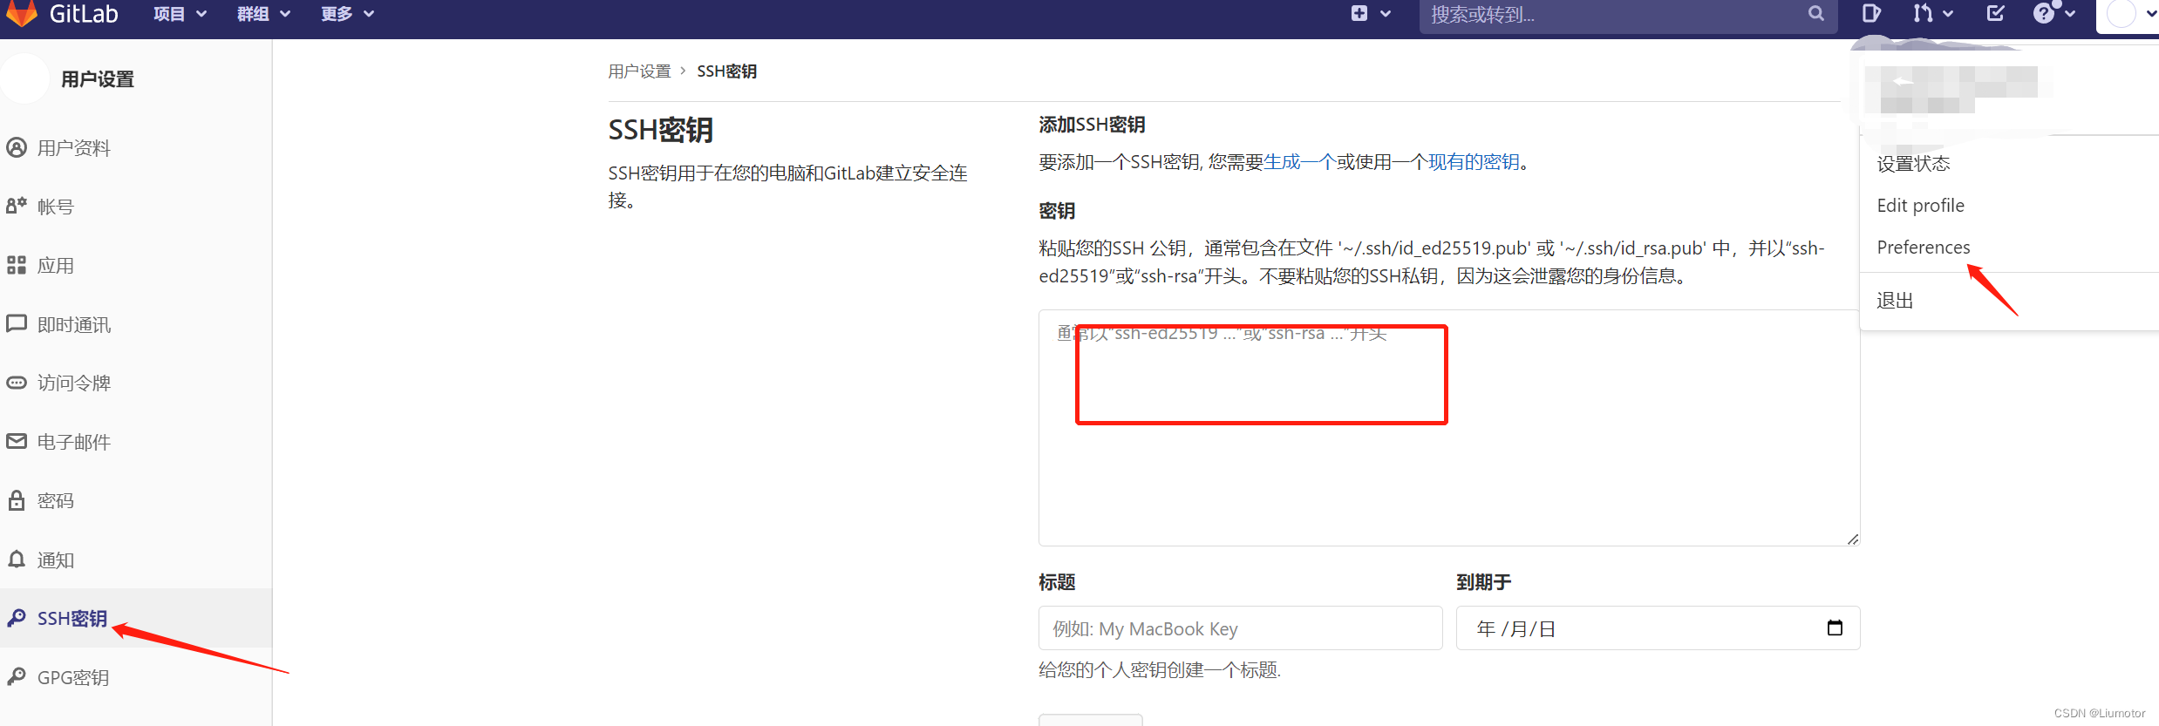Viewport: 2159px width, 726px height.
Task: Select the SSH密钥 sidebar item
Action: (136, 618)
